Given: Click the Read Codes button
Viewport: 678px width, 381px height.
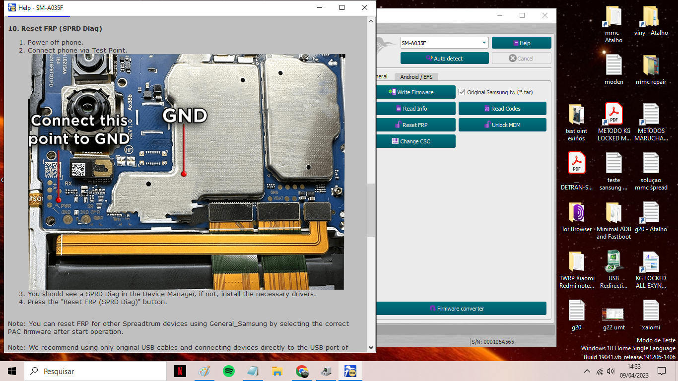Looking at the screenshot, I should pos(502,109).
